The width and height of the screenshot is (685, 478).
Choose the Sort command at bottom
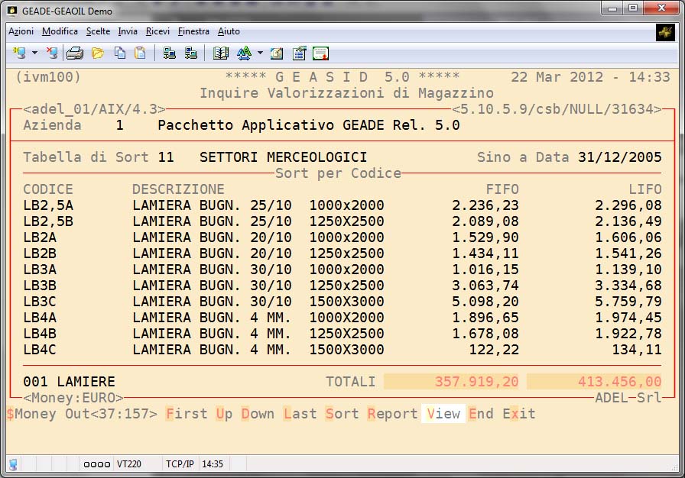(342, 414)
